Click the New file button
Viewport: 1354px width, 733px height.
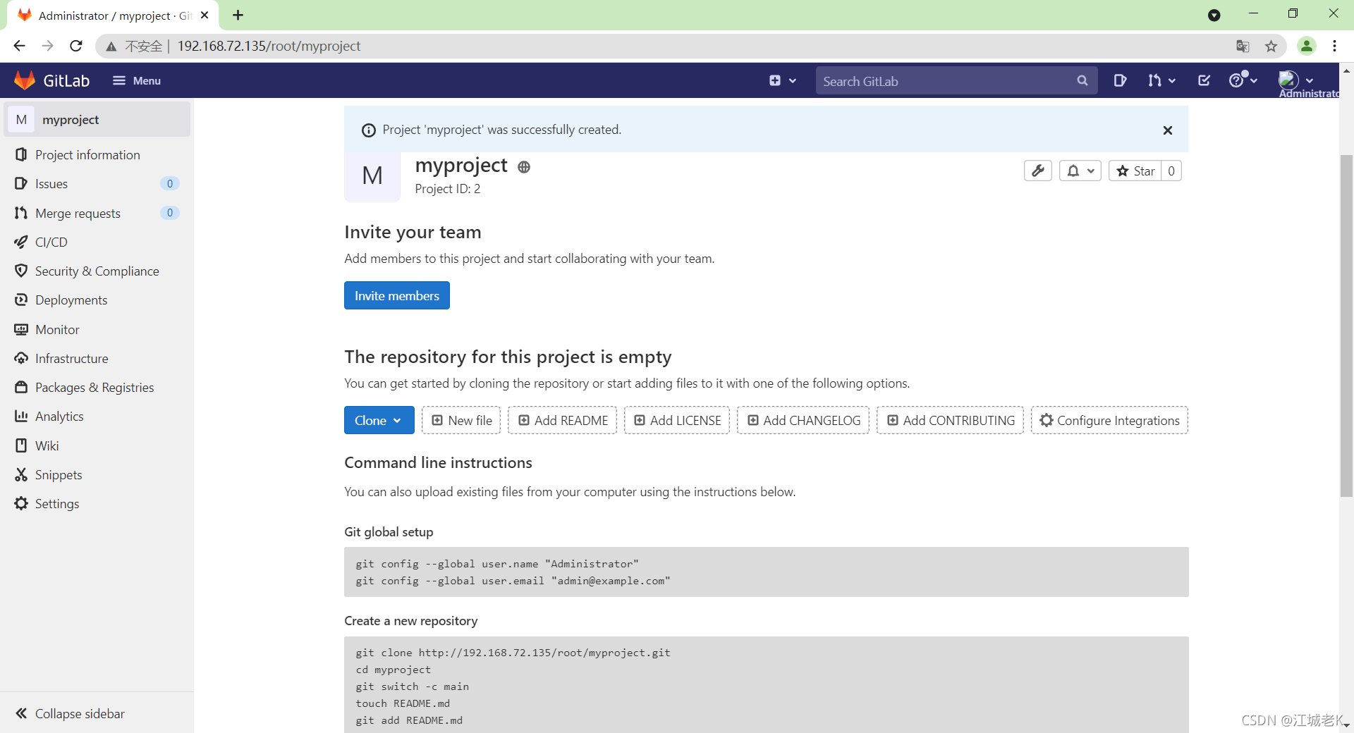pyautogui.click(x=461, y=420)
